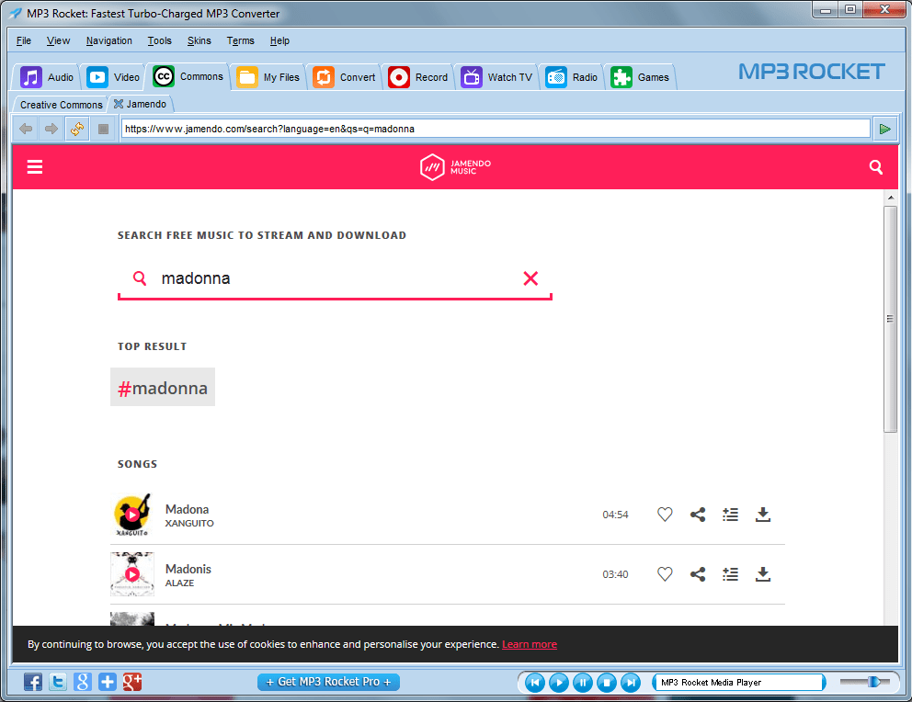
Task: Click the Twitter share icon
Action: [x=58, y=682]
